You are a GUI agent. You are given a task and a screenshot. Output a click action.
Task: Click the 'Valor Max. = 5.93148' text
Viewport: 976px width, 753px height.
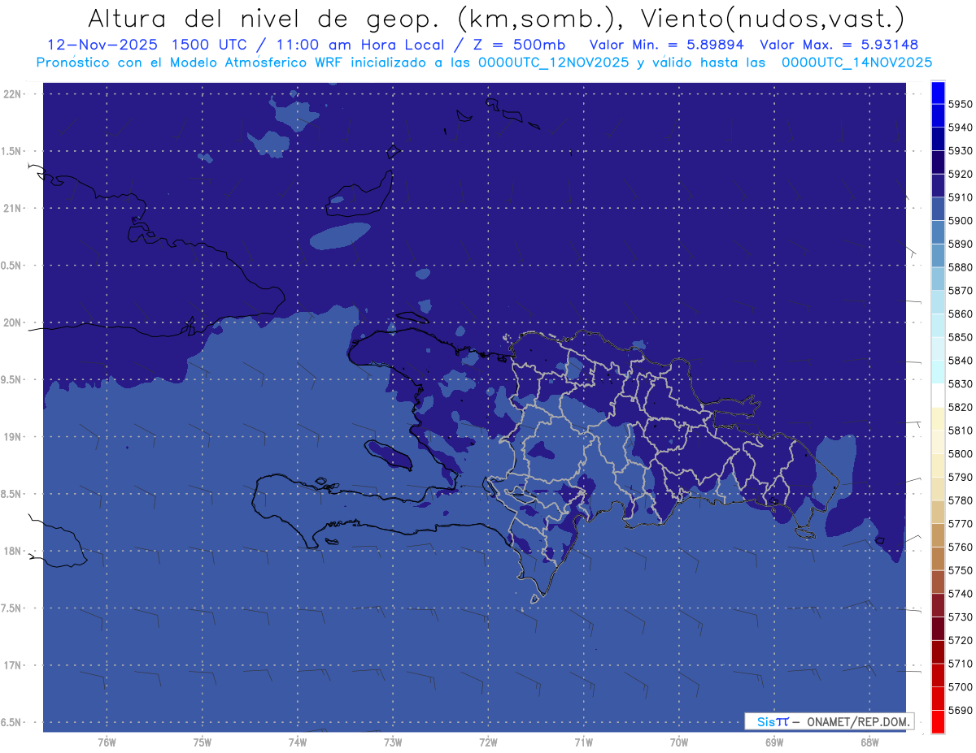point(839,45)
